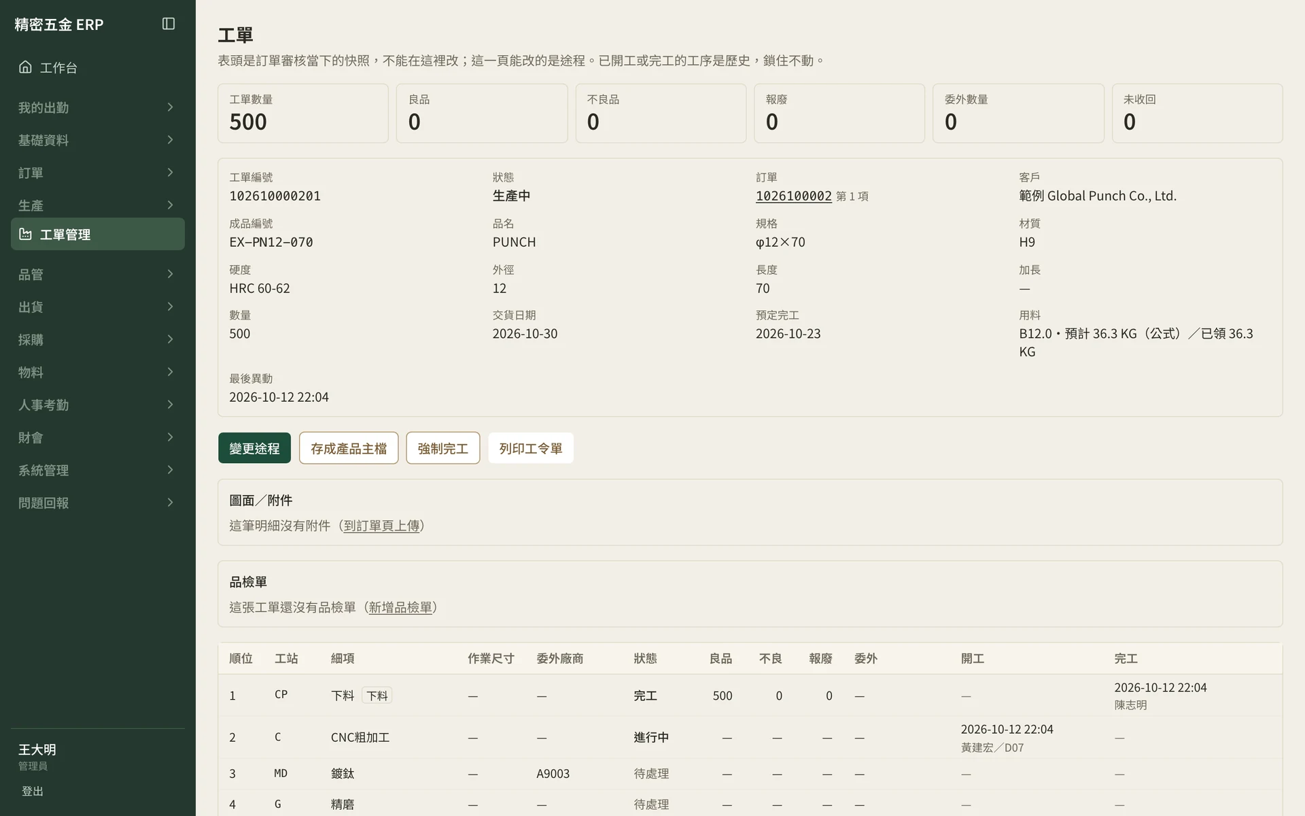
Task: Expand the 出貨 chevron
Action: pos(170,306)
